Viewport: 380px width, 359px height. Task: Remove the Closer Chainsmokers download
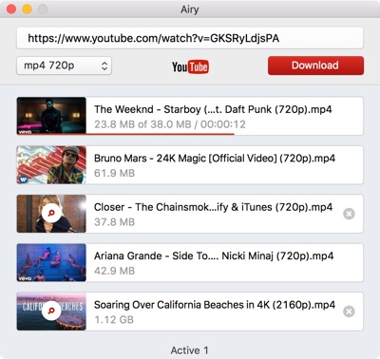click(x=349, y=214)
